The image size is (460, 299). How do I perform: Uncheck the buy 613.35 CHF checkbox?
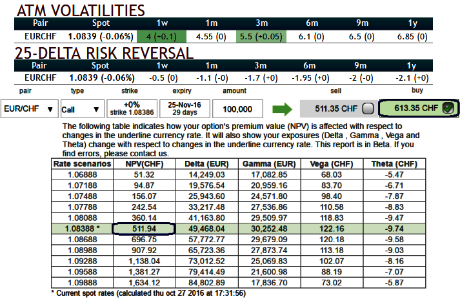(448, 108)
